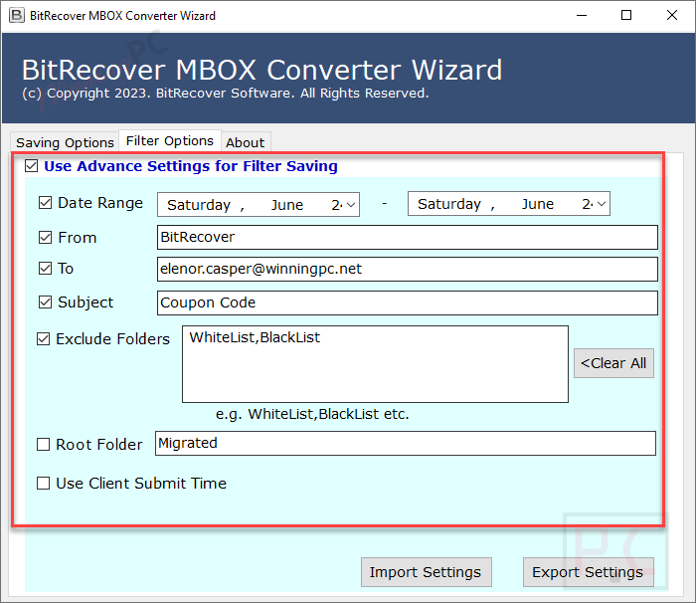Check Use Client Submit Time option
Viewport: 696px width, 603px height.
click(x=43, y=483)
